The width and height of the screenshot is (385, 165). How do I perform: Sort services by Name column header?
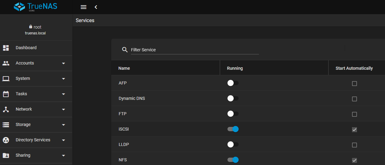[124, 68]
